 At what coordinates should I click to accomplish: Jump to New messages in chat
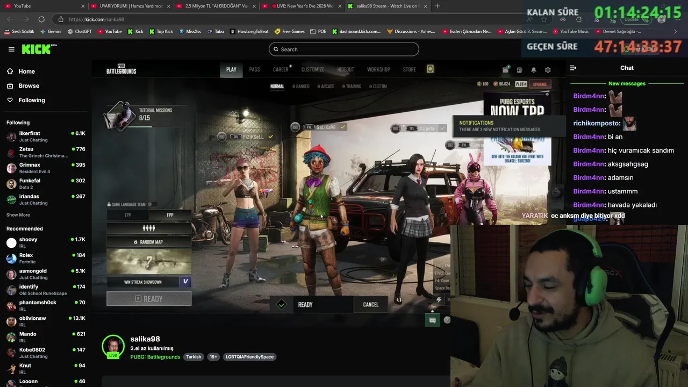point(627,84)
